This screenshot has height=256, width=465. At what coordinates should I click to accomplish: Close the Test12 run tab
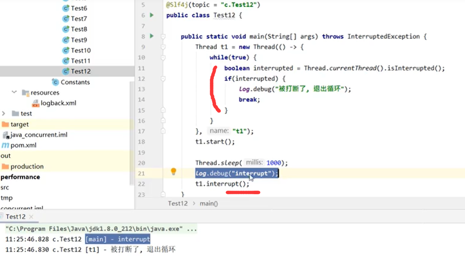tap(31, 217)
